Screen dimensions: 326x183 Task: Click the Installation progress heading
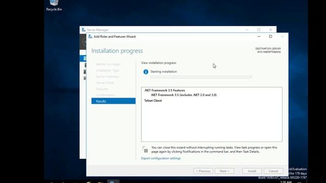click(117, 51)
